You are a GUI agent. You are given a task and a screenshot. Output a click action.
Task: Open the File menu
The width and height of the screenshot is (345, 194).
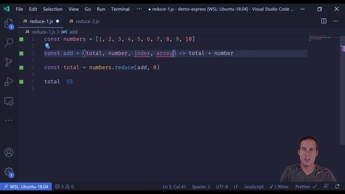point(19,9)
